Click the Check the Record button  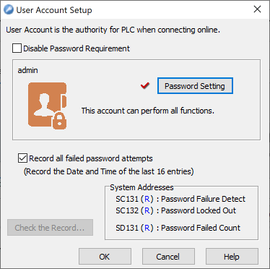[x=50, y=228]
